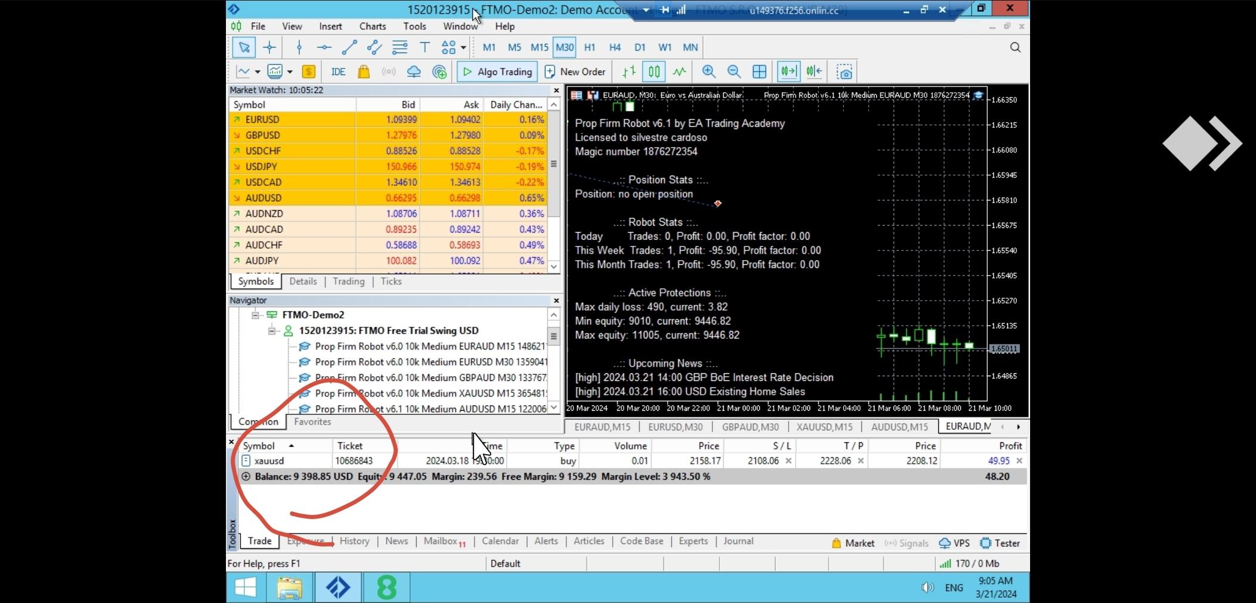Pick the horizontal line drawing tool
Image resolution: width=1256 pixels, height=603 pixels.
[x=324, y=48]
